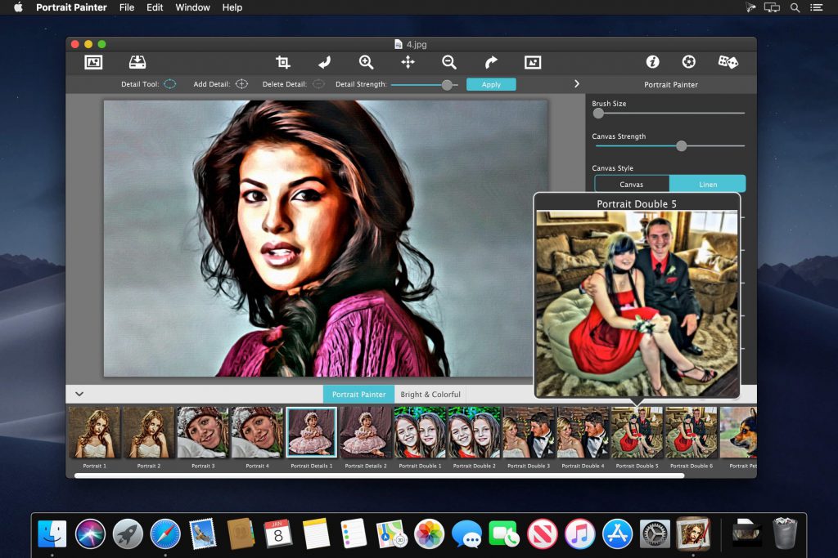838x558 pixels.
Task: Select the Pan/Move tool icon
Action: point(408,62)
